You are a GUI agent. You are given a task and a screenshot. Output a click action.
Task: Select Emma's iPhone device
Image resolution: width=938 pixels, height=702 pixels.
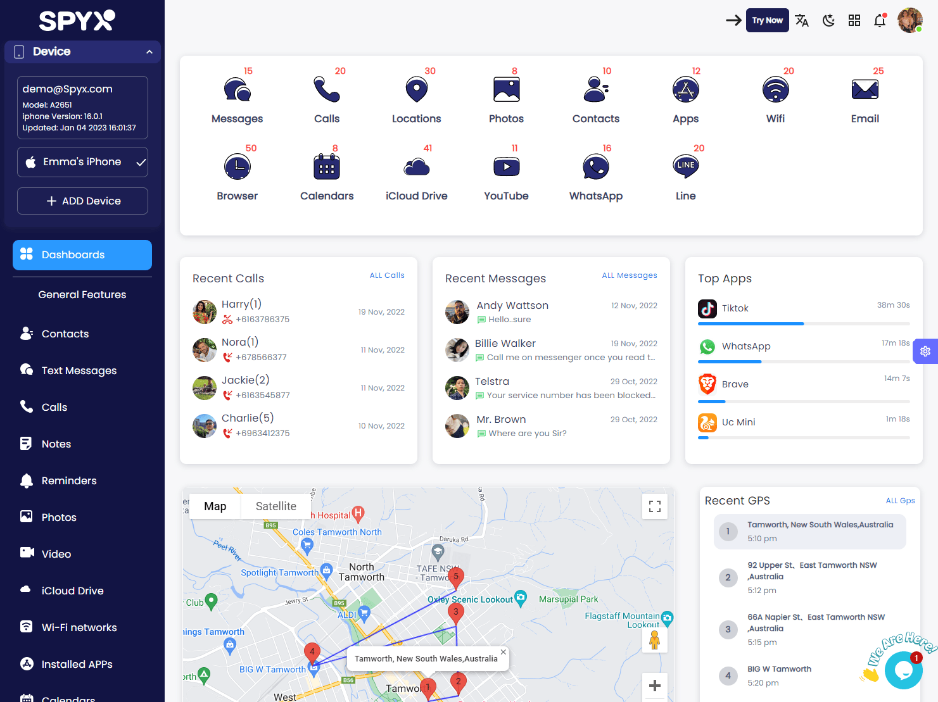coord(82,162)
